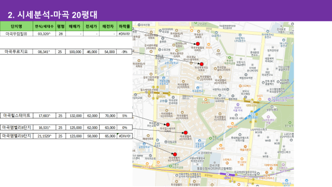The image size is (332, 187).
Task: Select the #DIV/0! cell in the 마곡우림필유 row
Action: click(125, 34)
